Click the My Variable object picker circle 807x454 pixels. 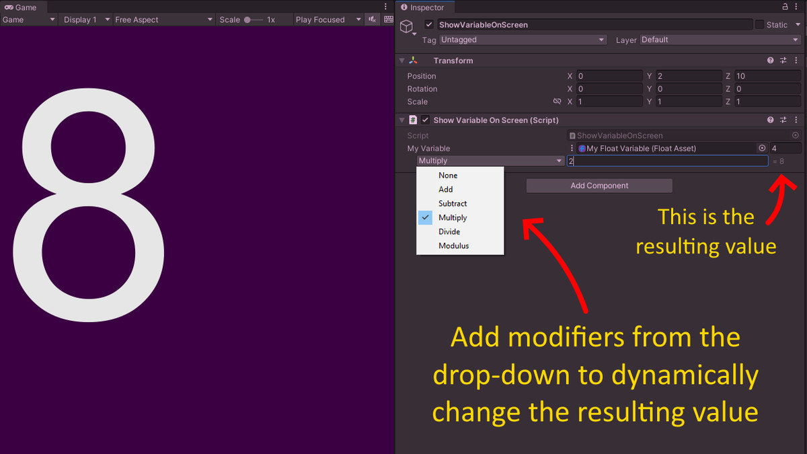[762, 148]
